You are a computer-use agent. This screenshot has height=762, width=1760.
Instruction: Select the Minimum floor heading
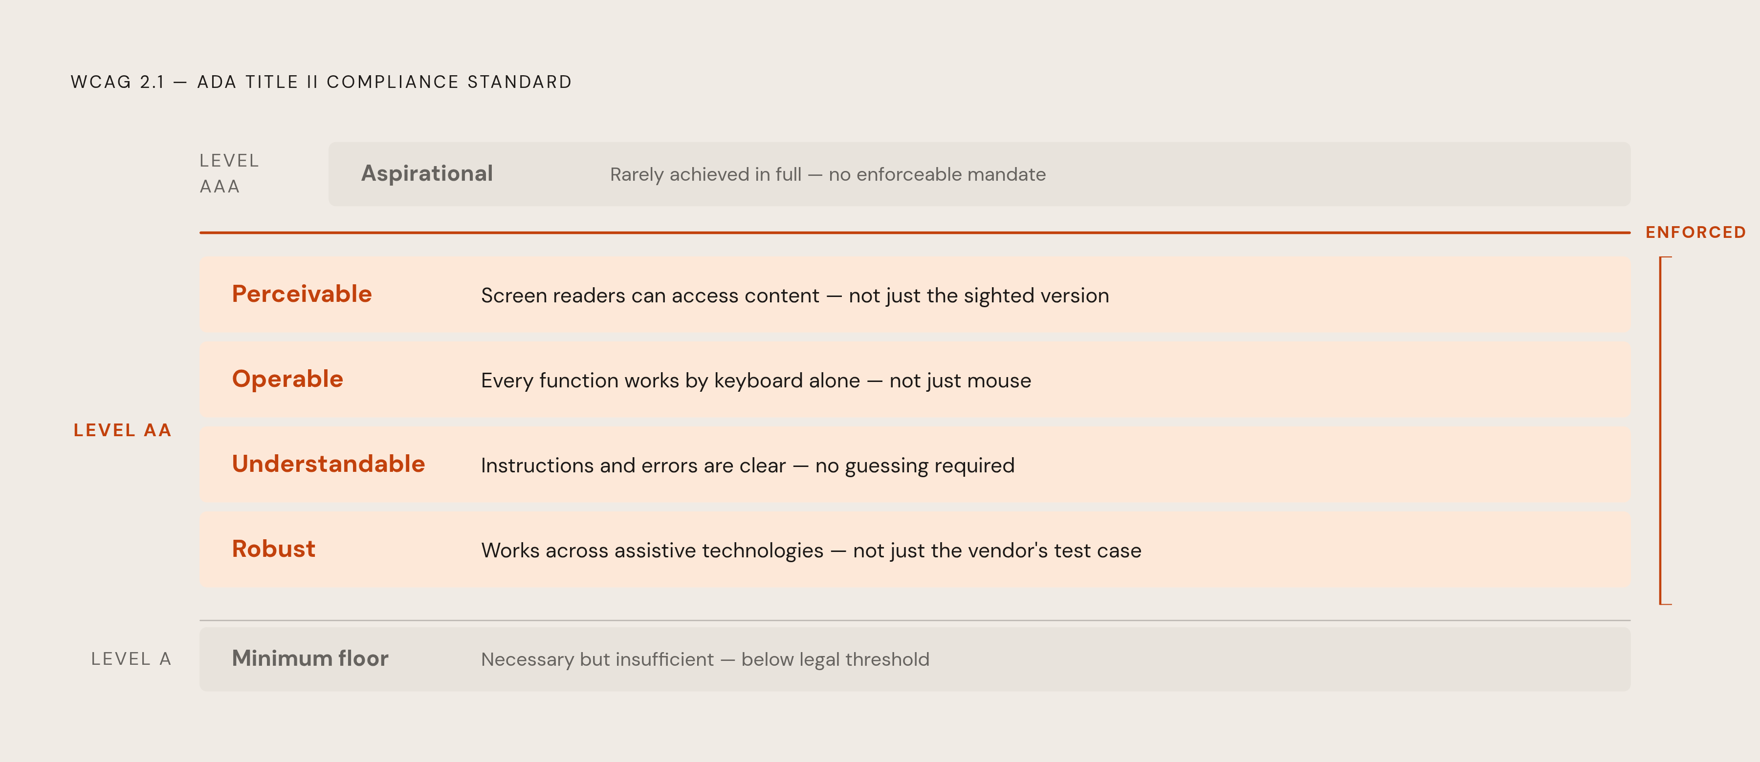(309, 658)
